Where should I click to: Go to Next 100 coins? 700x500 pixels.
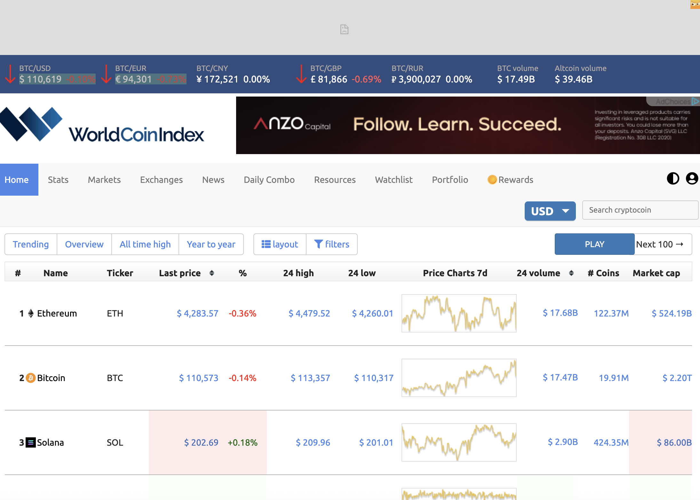(x=663, y=244)
